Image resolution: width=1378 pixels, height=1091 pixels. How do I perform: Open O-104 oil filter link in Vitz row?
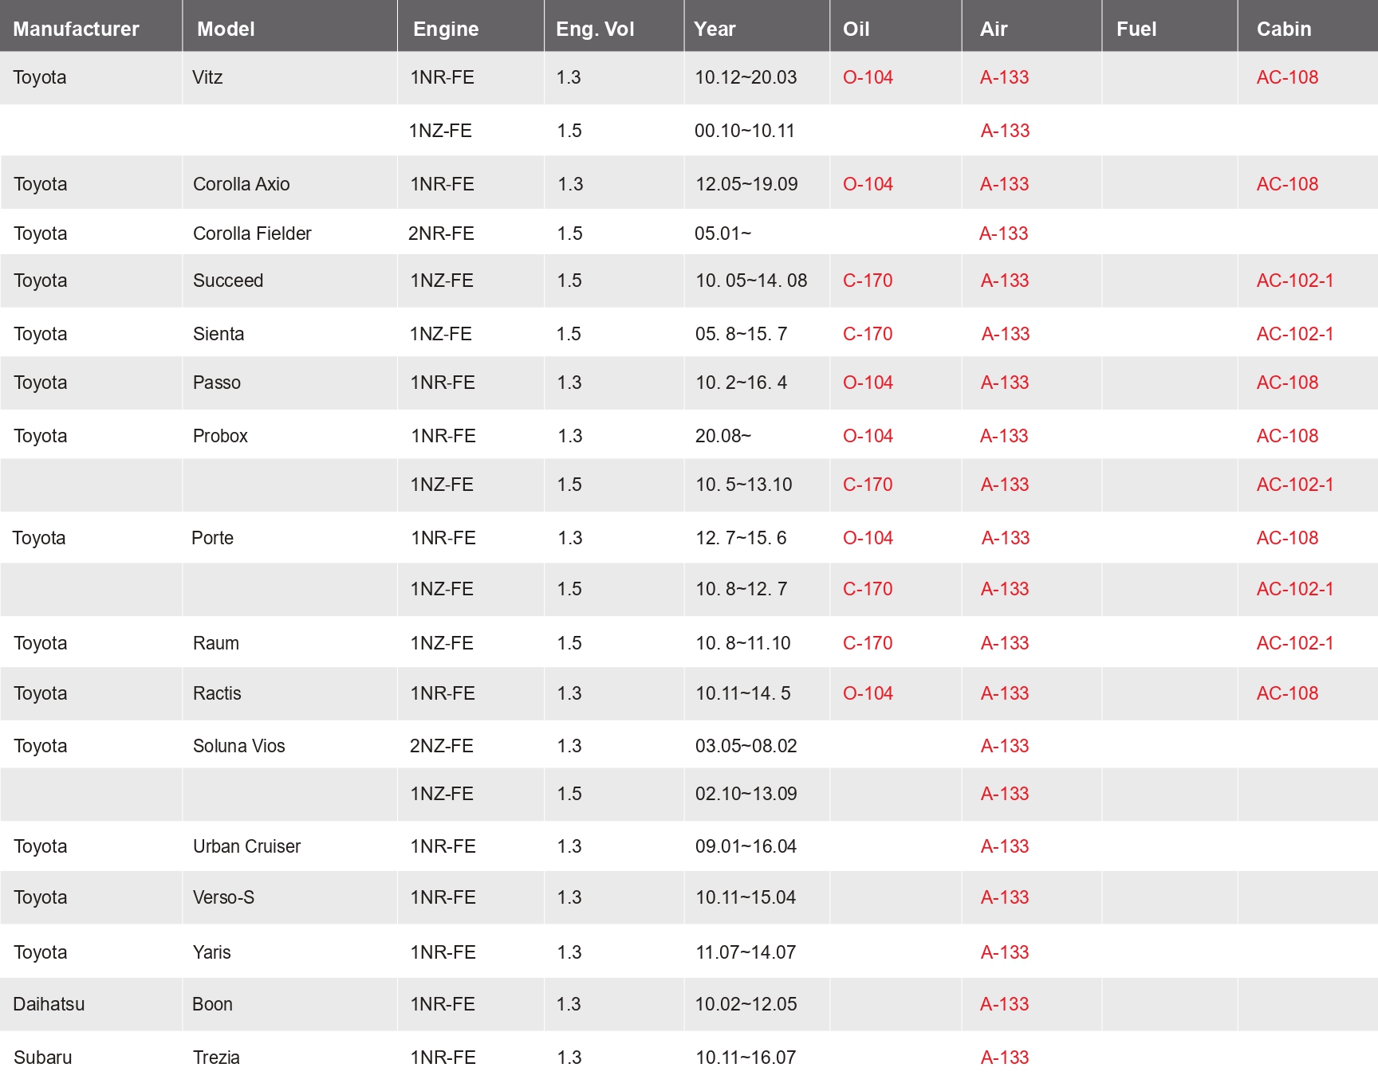868,77
